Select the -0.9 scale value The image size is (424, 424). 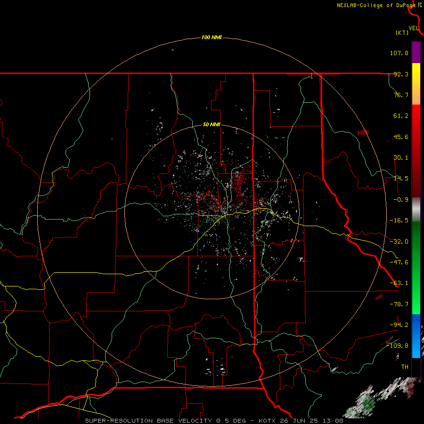point(401,200)
